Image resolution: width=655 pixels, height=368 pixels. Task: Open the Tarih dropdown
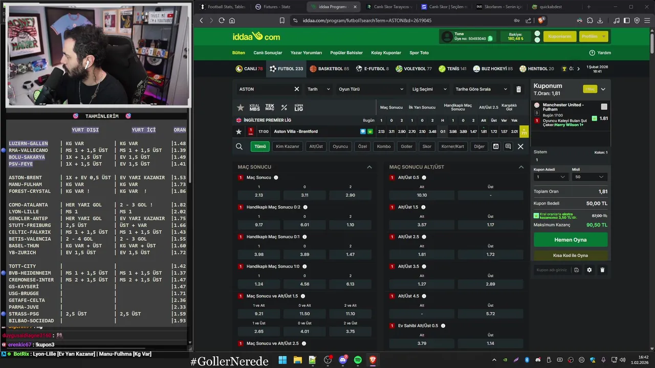[319, 89]
